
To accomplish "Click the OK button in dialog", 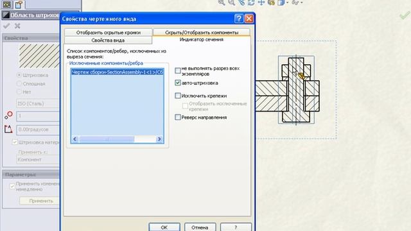I will pos(164,227).
